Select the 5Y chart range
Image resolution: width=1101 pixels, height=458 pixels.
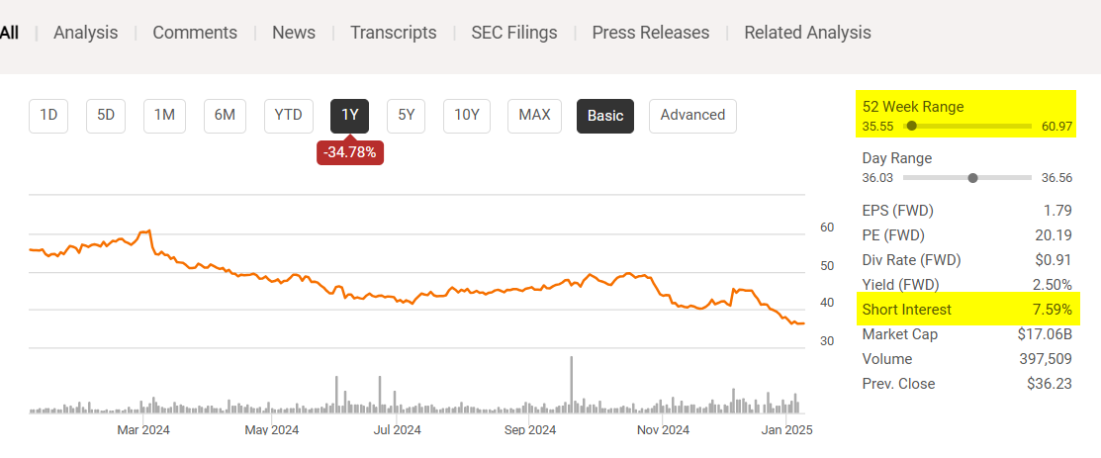pyautogui.click(x=406, y=115)
